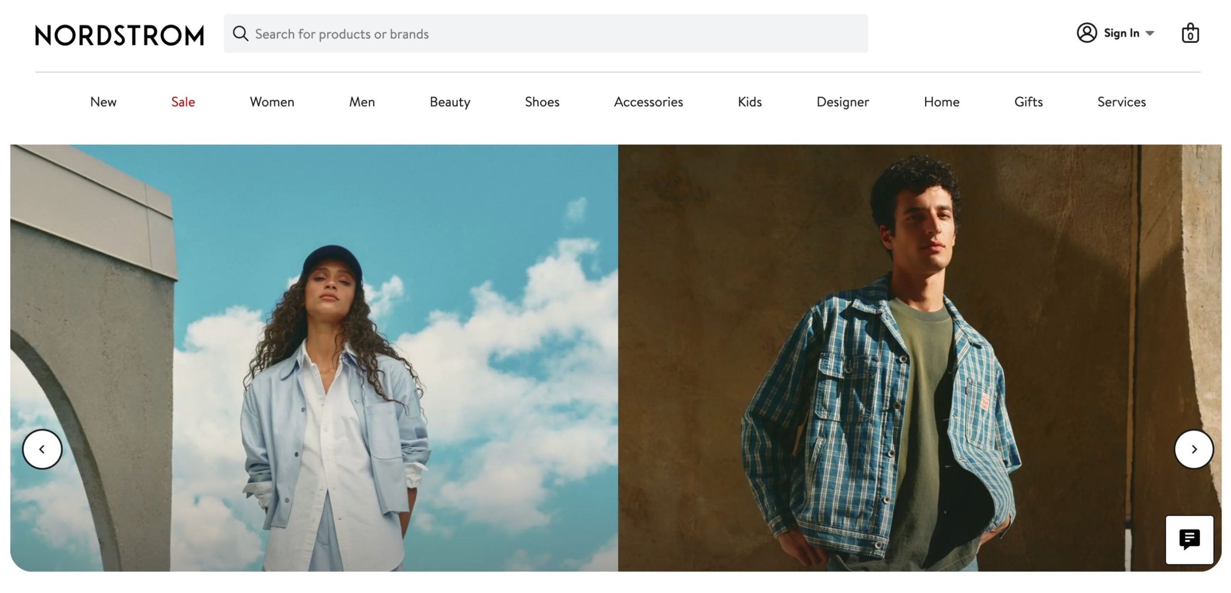
Task: Click the Nordstrom logo
Action: click(119, 35)
